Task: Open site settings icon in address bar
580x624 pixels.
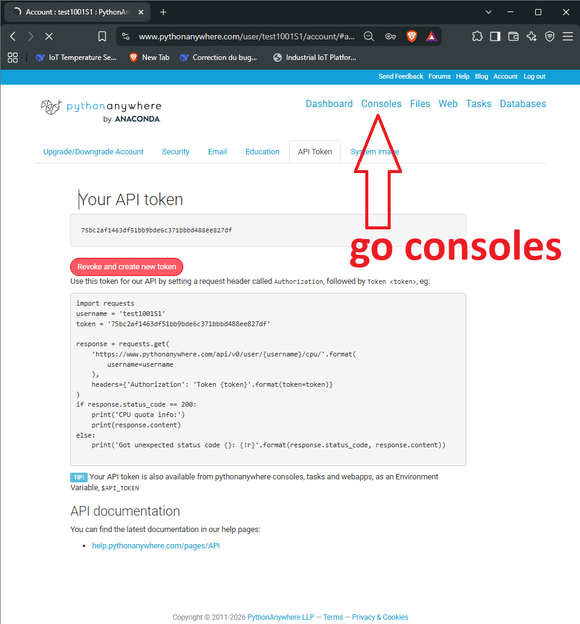Action: [x=126, y=36]
